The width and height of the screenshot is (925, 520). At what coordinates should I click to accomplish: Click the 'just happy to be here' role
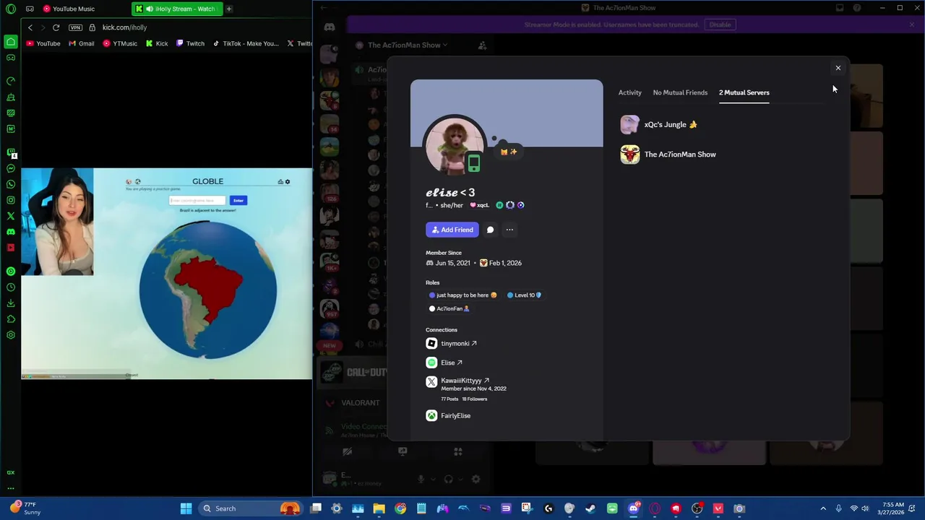(x=463, y=295)
